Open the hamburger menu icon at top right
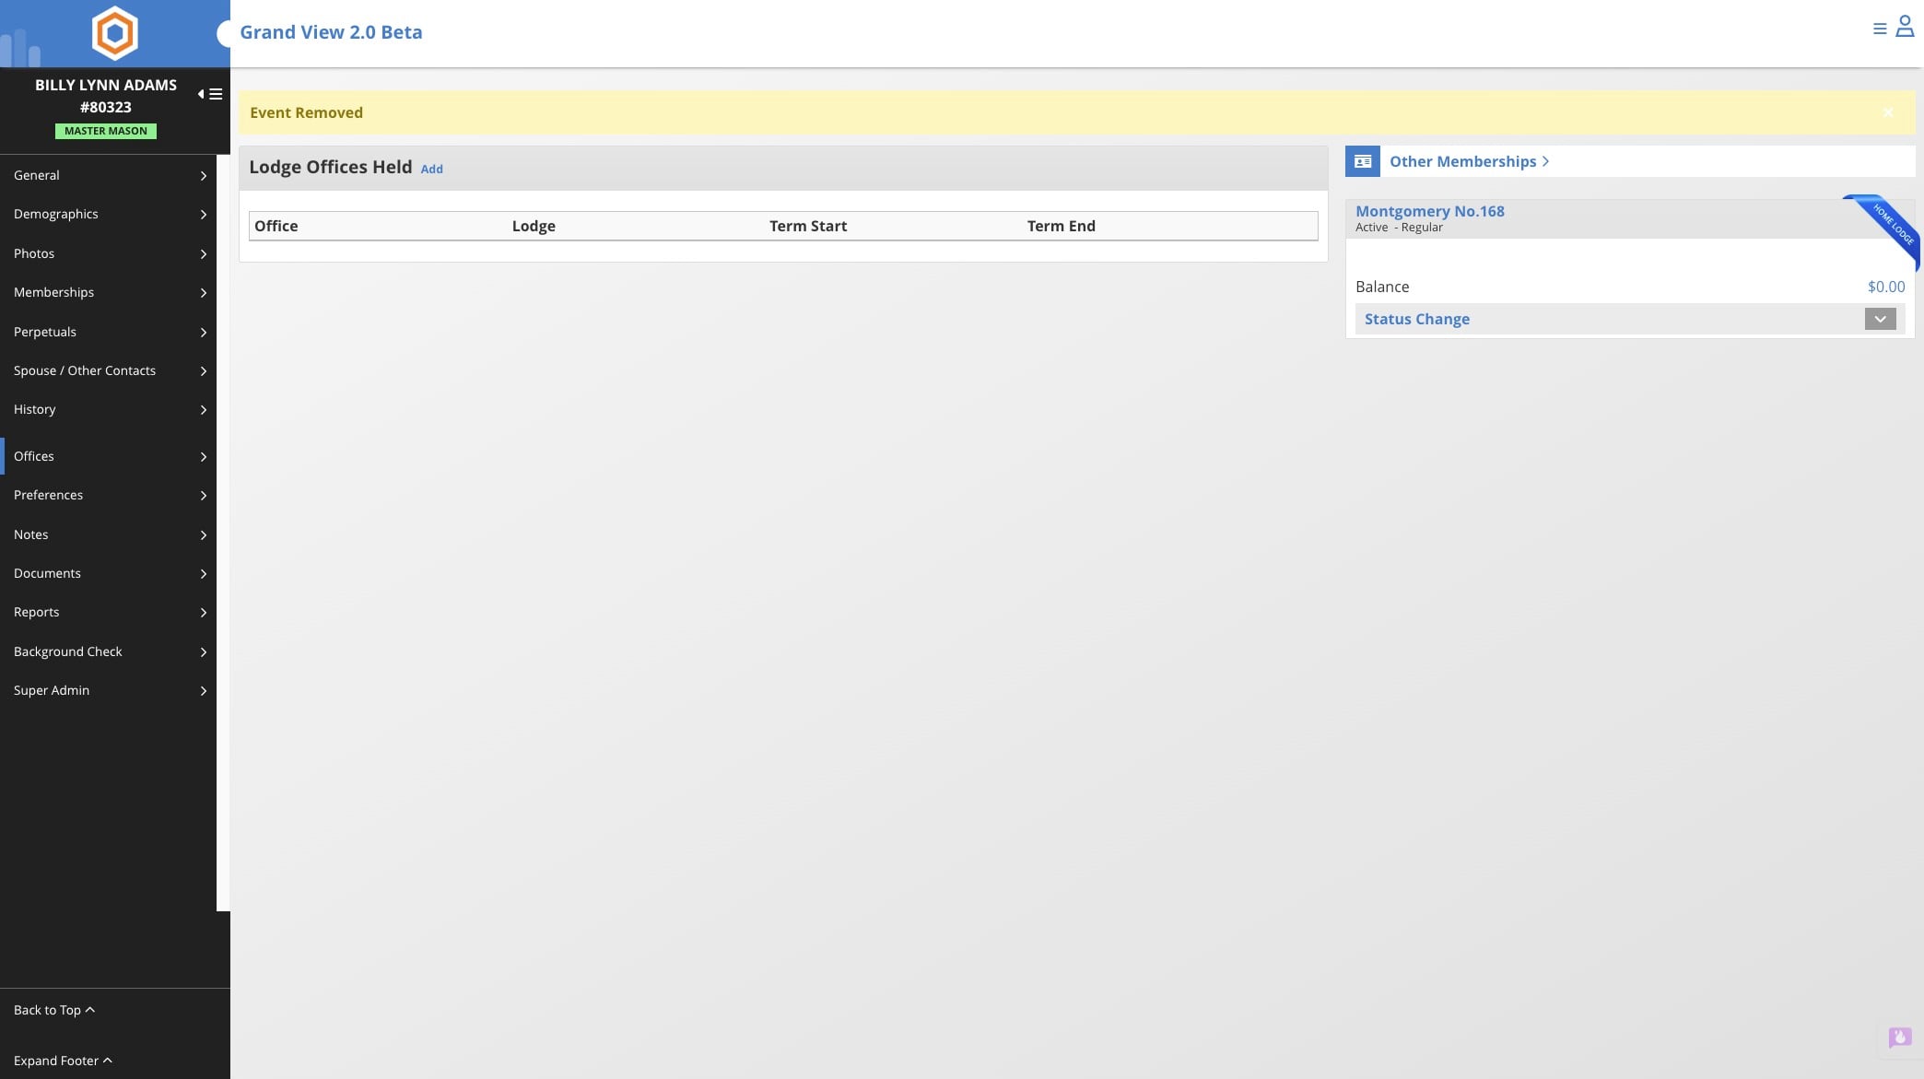Image resolution: width=1924 pixels, height=1079 pixels. pos(1880,29)
